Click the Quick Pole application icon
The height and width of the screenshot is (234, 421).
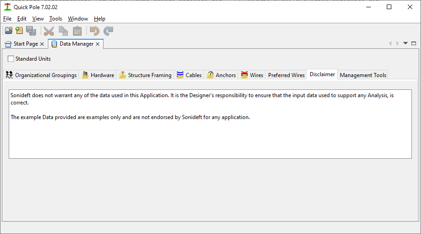point(7,7)
